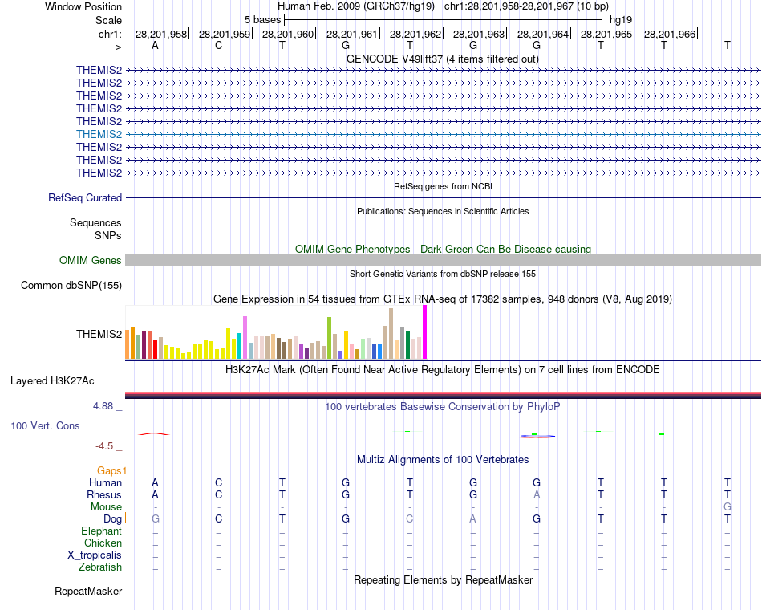Click the OMIM Genes track label
The width and height of the screenshot is (762, 610).
(x=90, y=261)
